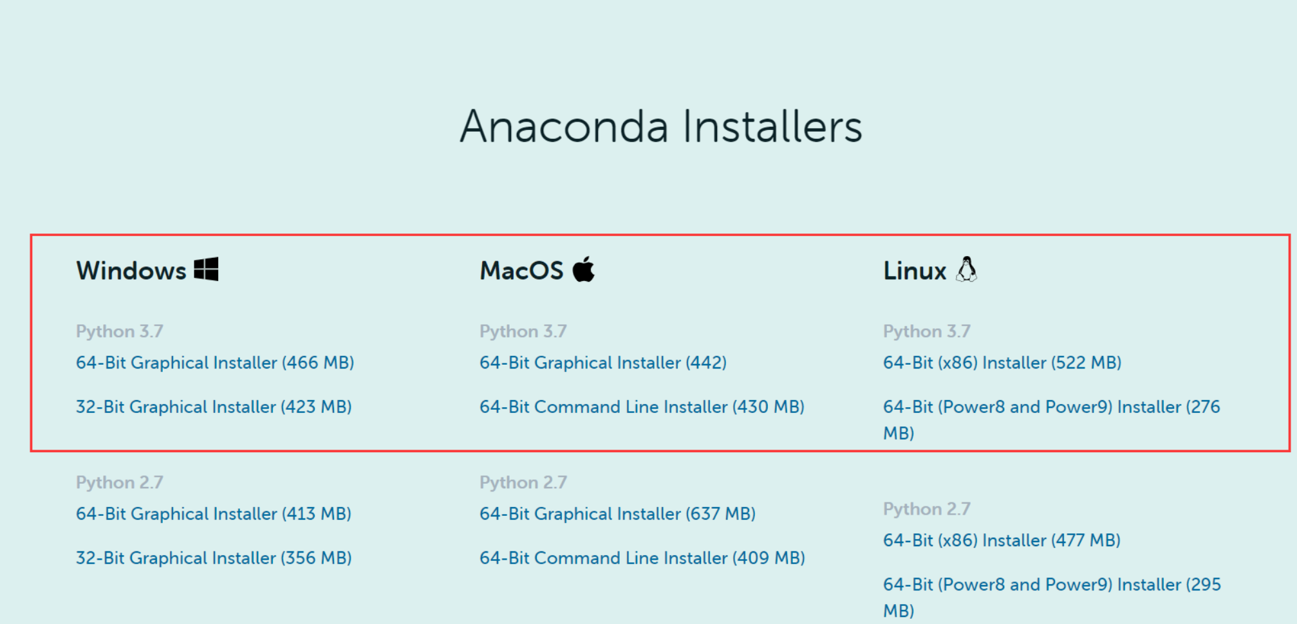Download Windows Python 2.7 32-Bit Graphical Installer (356 MB)
The image size is (1297, 624).
point(214,558)
